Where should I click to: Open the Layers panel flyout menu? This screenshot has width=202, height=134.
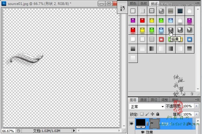[197, 100]
